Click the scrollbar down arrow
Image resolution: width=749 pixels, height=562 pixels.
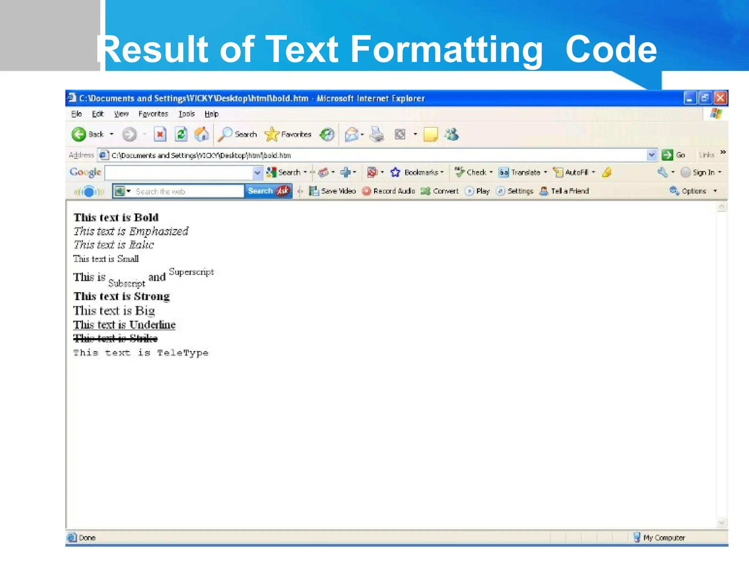click(x=722, y=522)
